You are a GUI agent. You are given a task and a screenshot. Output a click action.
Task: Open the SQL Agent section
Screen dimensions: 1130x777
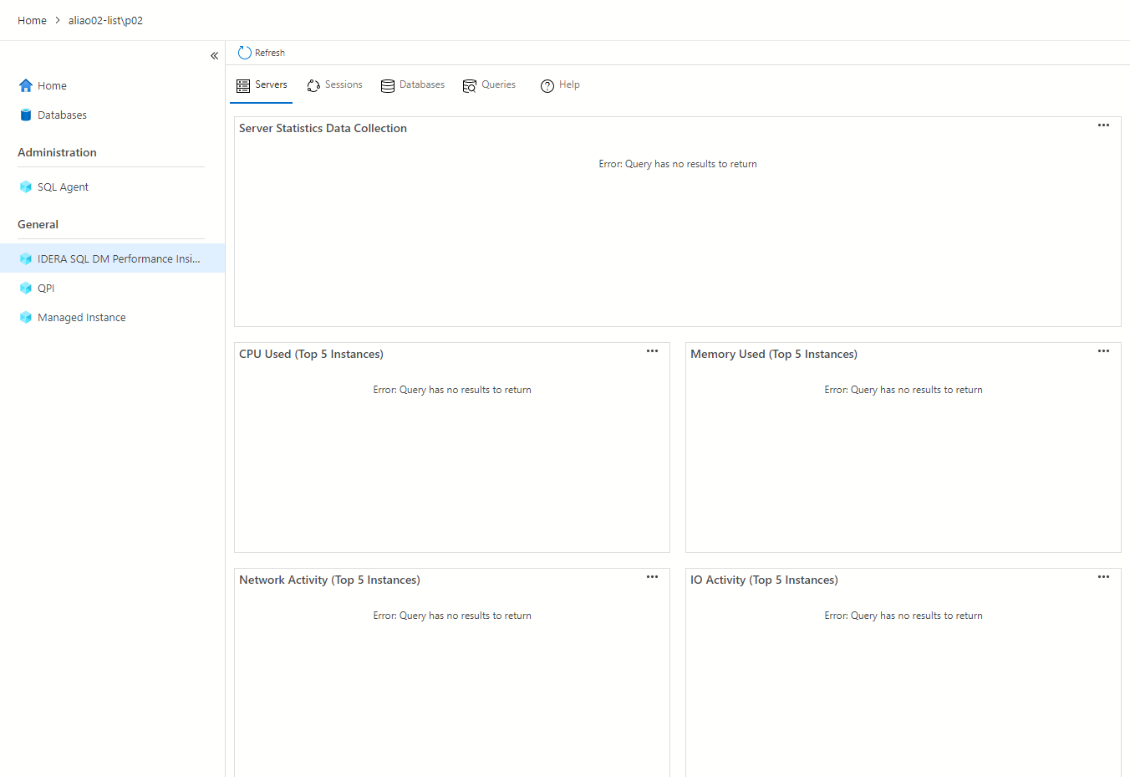pos(63,187)
